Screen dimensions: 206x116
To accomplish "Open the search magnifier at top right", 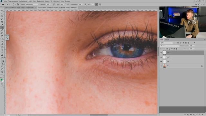I will pyautogui.click(x=196, y=4).
